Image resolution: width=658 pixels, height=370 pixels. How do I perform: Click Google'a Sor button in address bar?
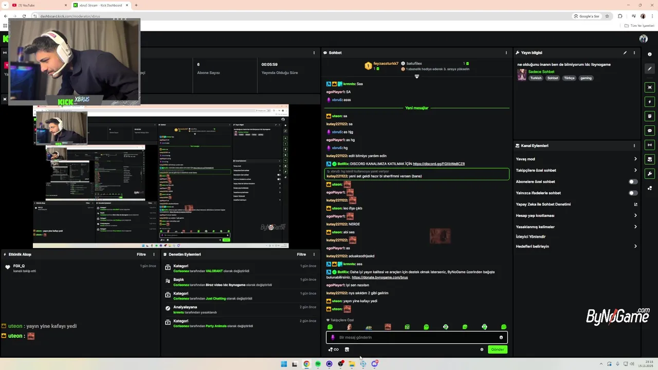pos(587,16)
